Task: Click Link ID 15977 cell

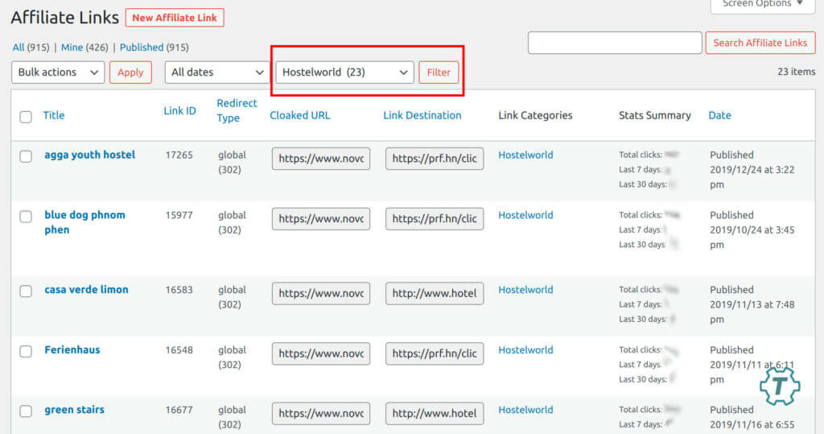Action: (x=179, y=215)
